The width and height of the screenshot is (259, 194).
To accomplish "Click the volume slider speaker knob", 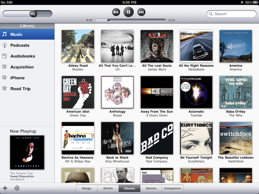I will (x=33, y=14).
